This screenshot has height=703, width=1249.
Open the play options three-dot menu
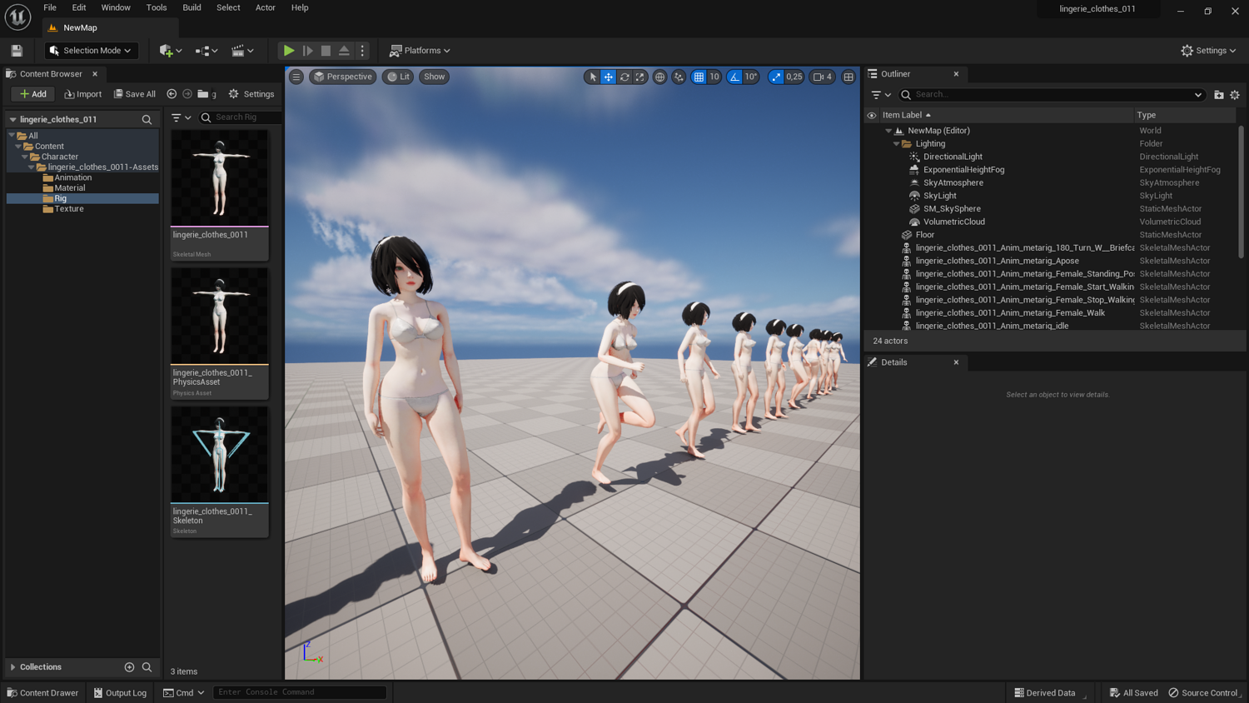click(x=362, y=51)
